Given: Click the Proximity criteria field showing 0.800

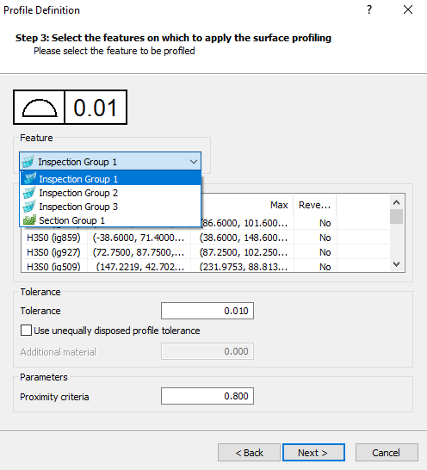Looking at the screenshot, I should 207,396.
